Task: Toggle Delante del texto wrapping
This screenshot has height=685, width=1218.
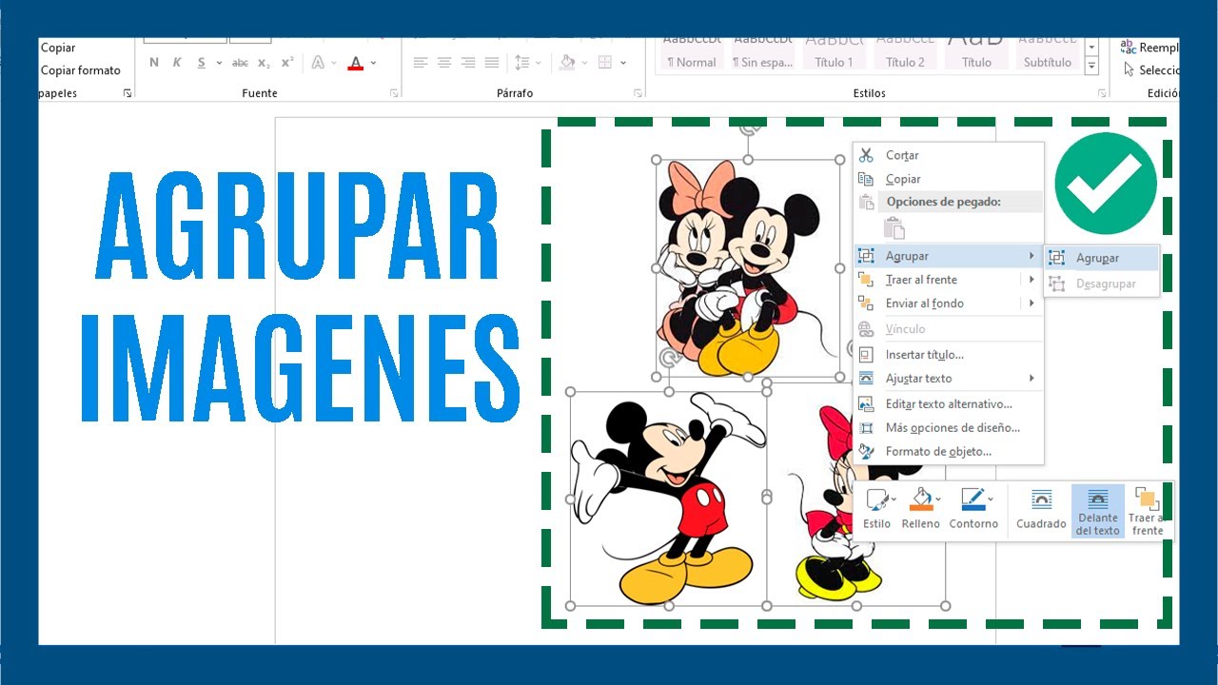Action: (1098, 511)
